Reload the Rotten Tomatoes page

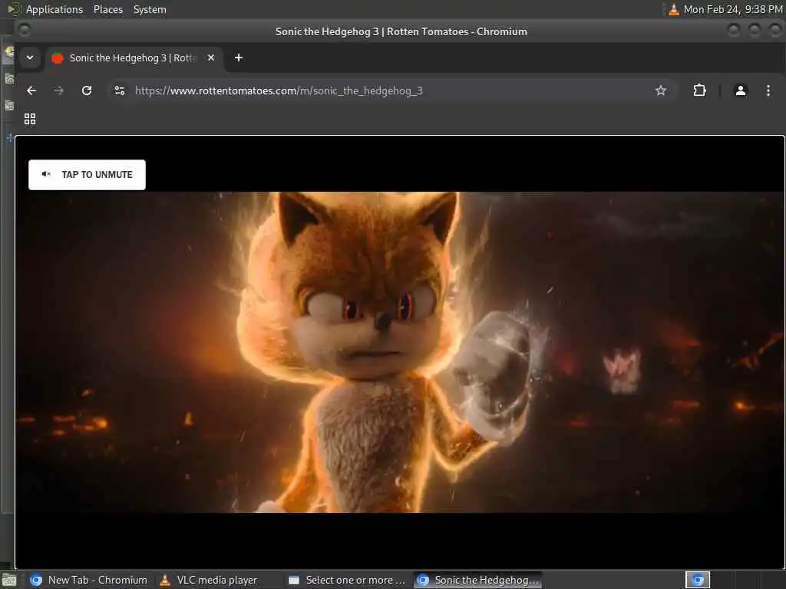87,90
